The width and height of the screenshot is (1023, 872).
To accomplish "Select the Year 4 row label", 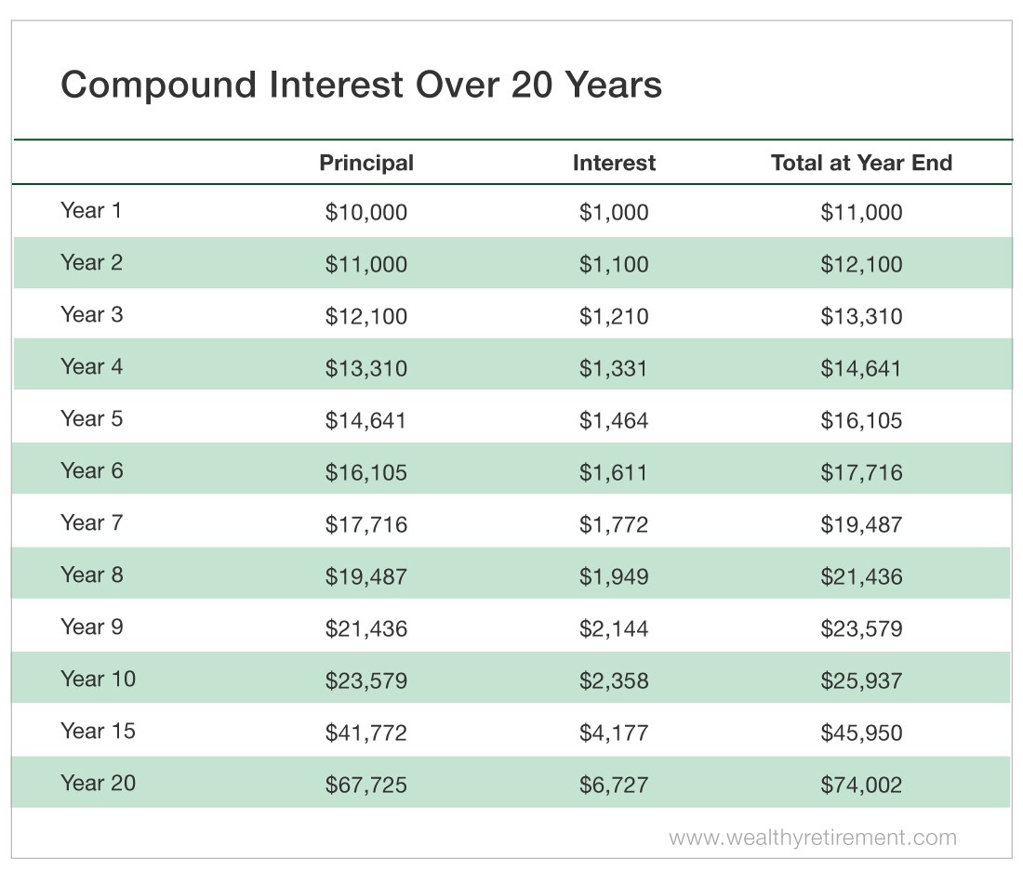I will [x=91, y=366].
